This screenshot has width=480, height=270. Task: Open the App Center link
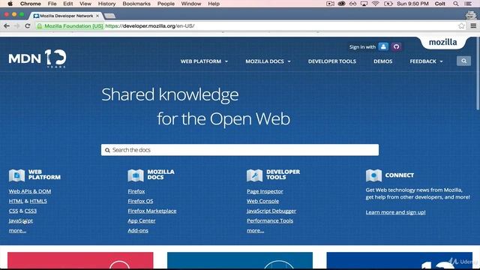tap(142, 220)
